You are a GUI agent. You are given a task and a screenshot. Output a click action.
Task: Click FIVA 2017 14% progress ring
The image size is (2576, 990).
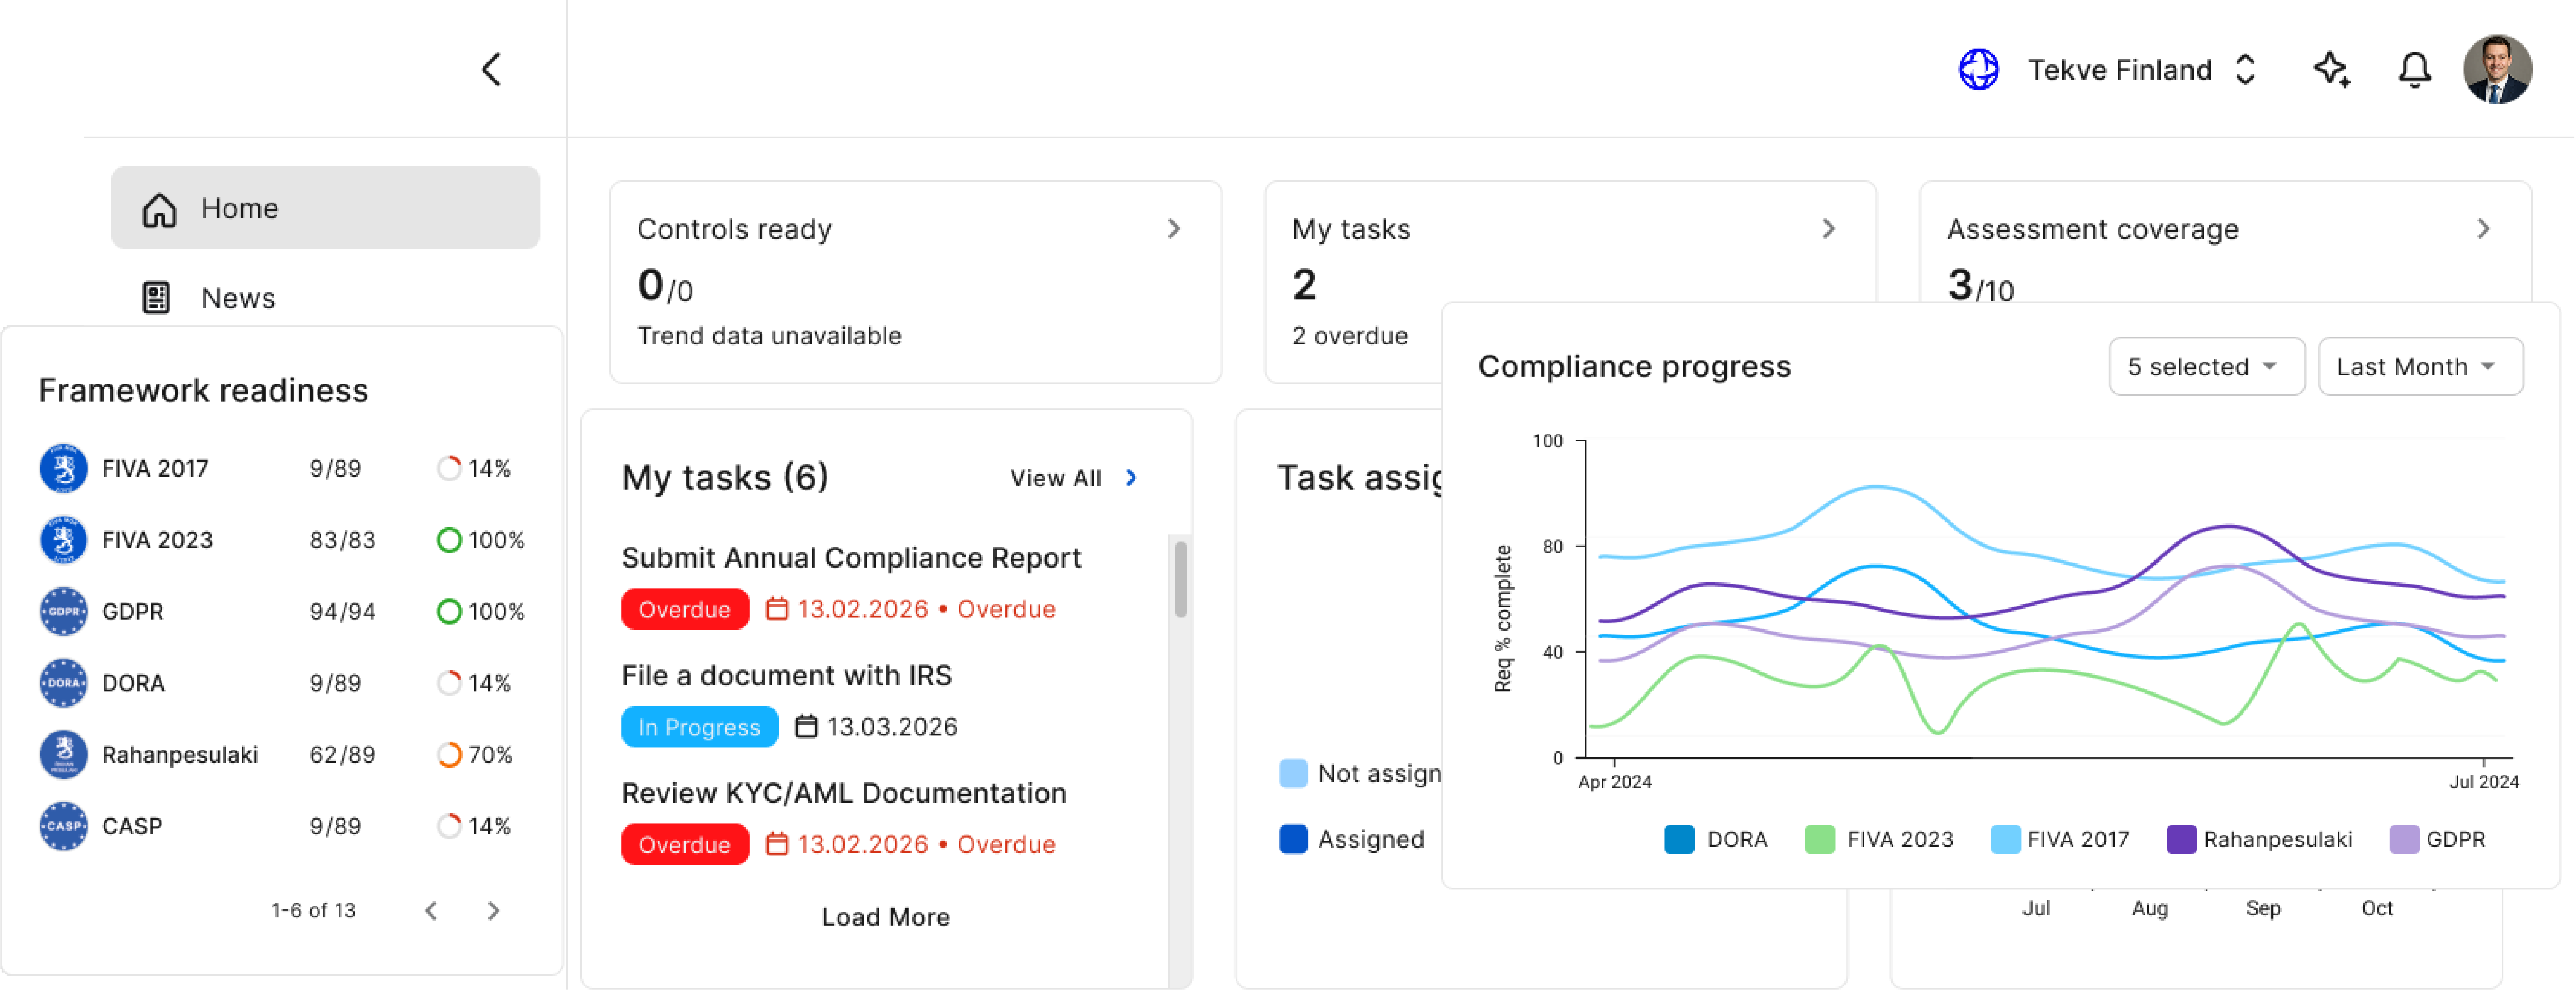point(449,468)
